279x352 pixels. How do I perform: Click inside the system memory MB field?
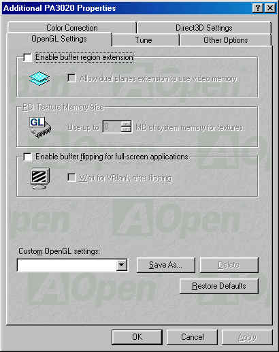112,127
